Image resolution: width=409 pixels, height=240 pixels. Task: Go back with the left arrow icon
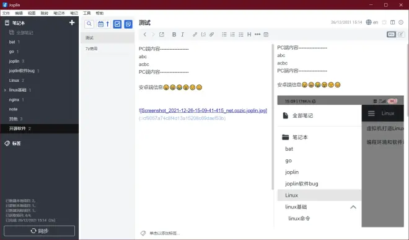145,35
